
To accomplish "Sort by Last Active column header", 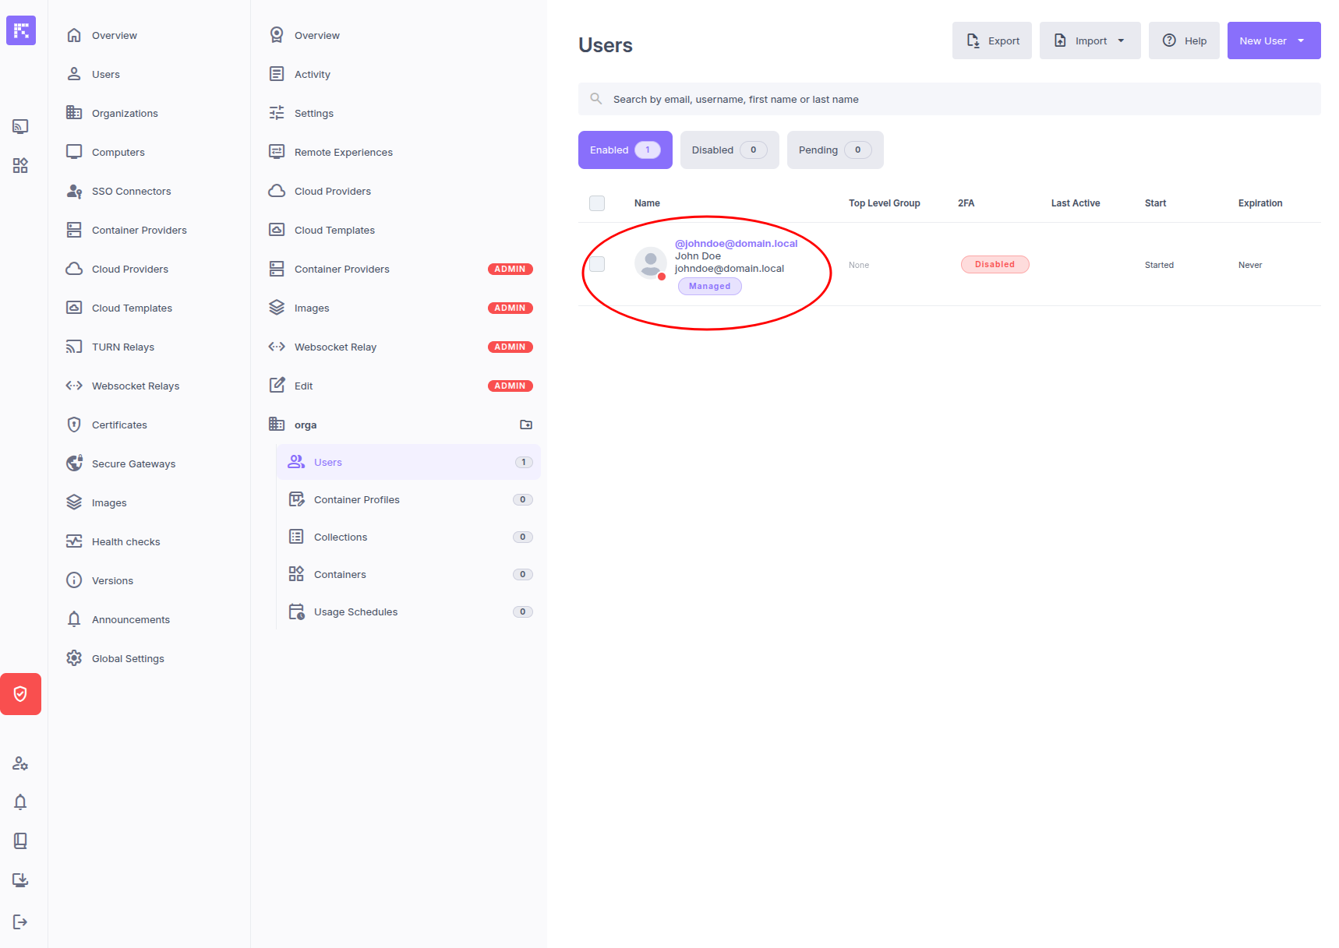I will pos(1076,203).
